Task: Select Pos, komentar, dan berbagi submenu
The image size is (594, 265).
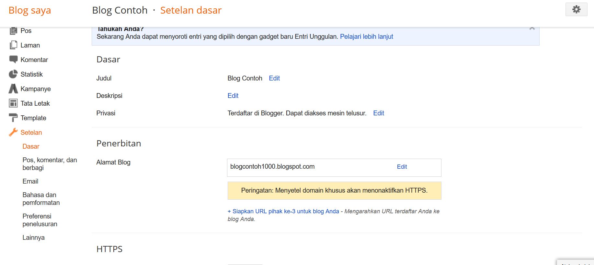Action: [x=50, y=164]
